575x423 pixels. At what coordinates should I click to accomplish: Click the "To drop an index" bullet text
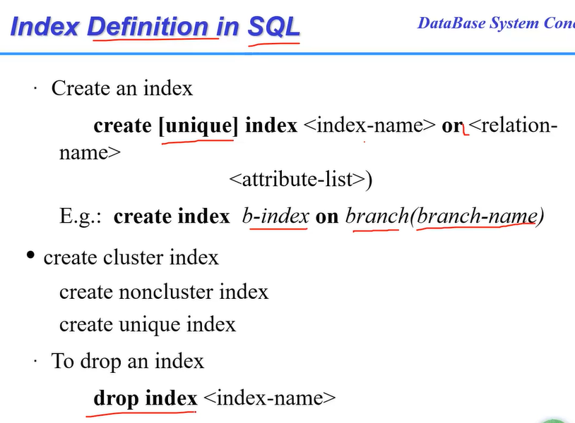(127, 362)
